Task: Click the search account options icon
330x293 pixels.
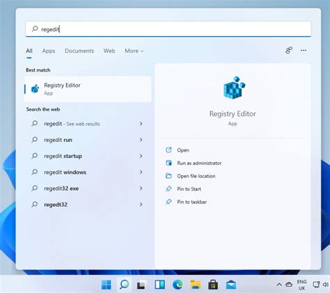Action: tap(289, 50)
